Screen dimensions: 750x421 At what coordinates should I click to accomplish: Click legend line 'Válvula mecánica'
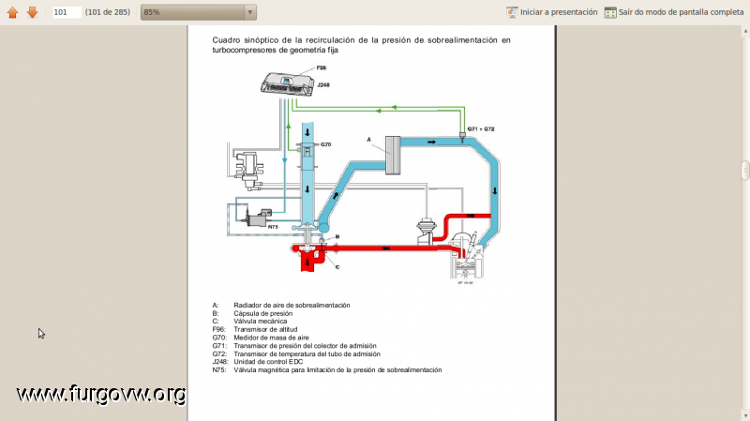coord(261,322)
